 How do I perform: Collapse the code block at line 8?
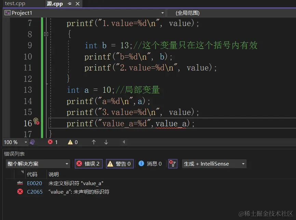[46, 34]
